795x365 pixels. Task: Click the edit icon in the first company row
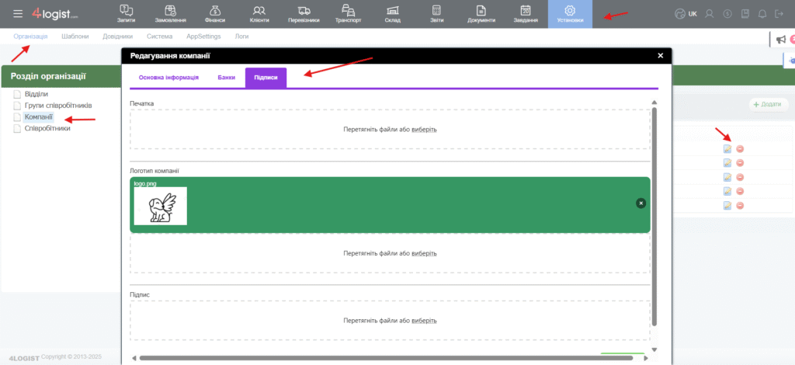(727, 149)
